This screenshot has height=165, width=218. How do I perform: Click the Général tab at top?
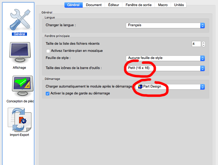(74, 5)
